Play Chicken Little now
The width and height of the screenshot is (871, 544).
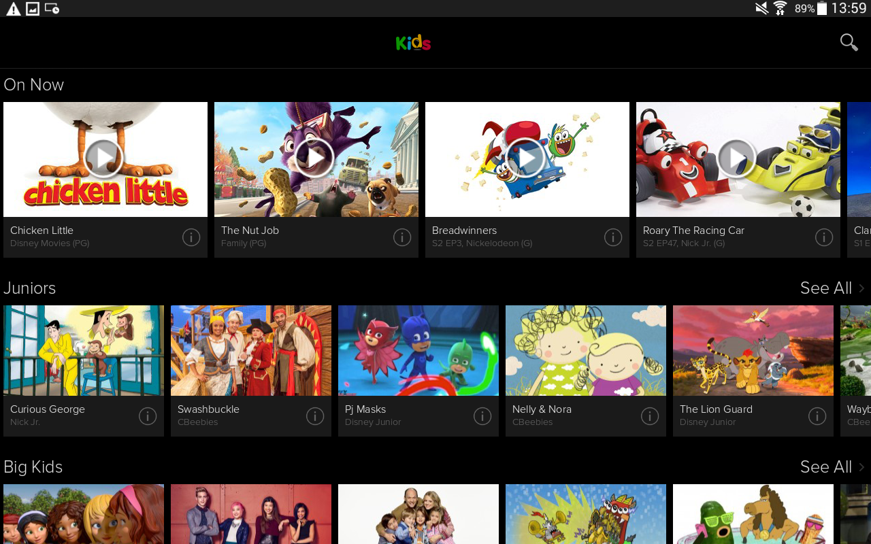pyautogui.click(x=104, y=158)
